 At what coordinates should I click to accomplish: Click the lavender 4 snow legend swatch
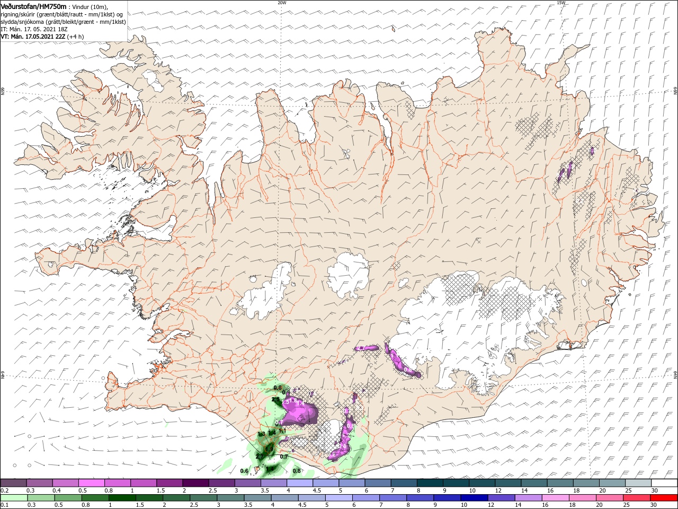click(x=299, y=482)
